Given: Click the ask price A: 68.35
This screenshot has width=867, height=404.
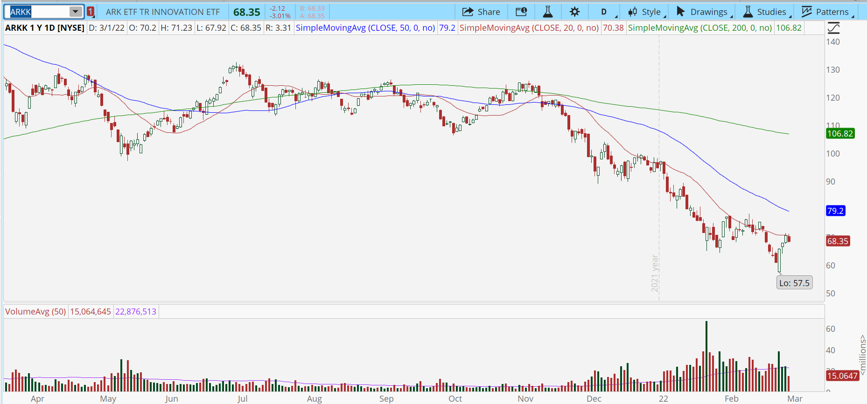Looking at the screenshot, I should [x=312, y=16].
